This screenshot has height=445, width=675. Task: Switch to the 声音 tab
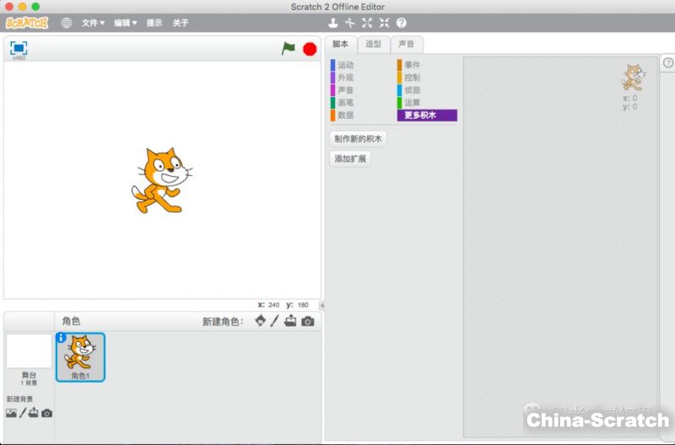click(x=406, y=45)
